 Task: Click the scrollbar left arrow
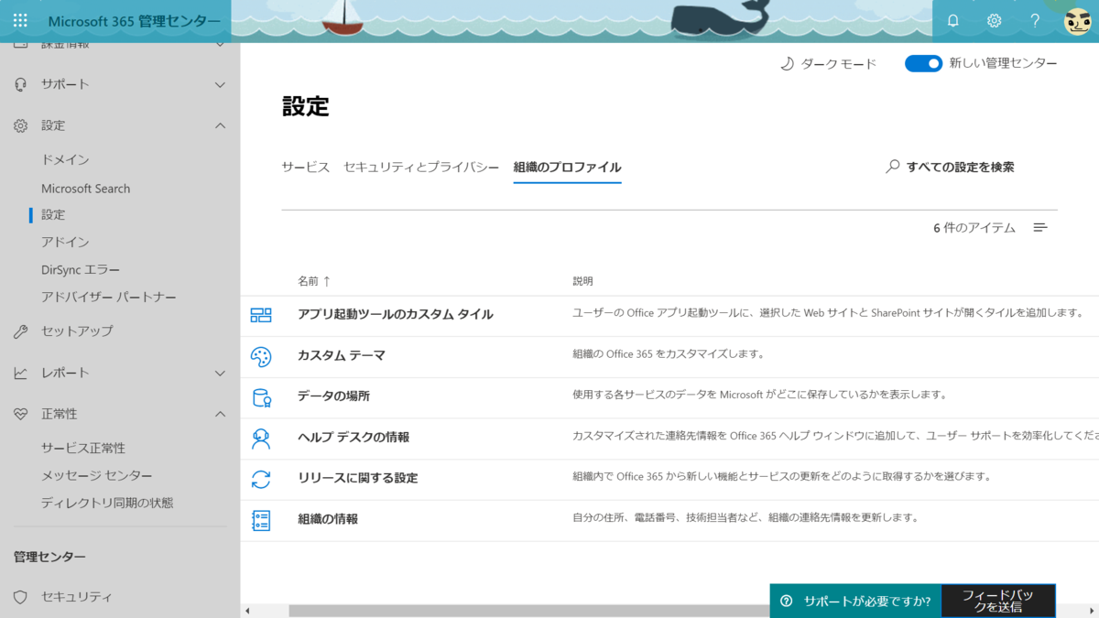point(246,611)
